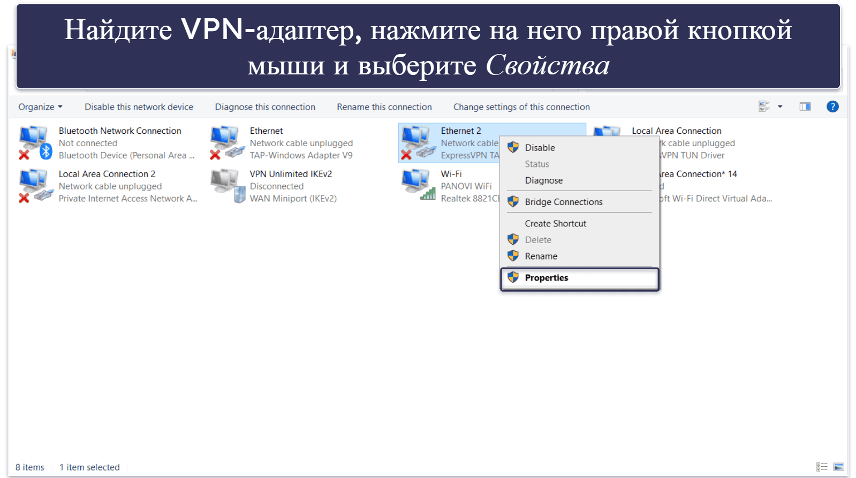
Task: Select the Ethernet TAP-Windows adapter icon
Action: click(x=227, y=143)
